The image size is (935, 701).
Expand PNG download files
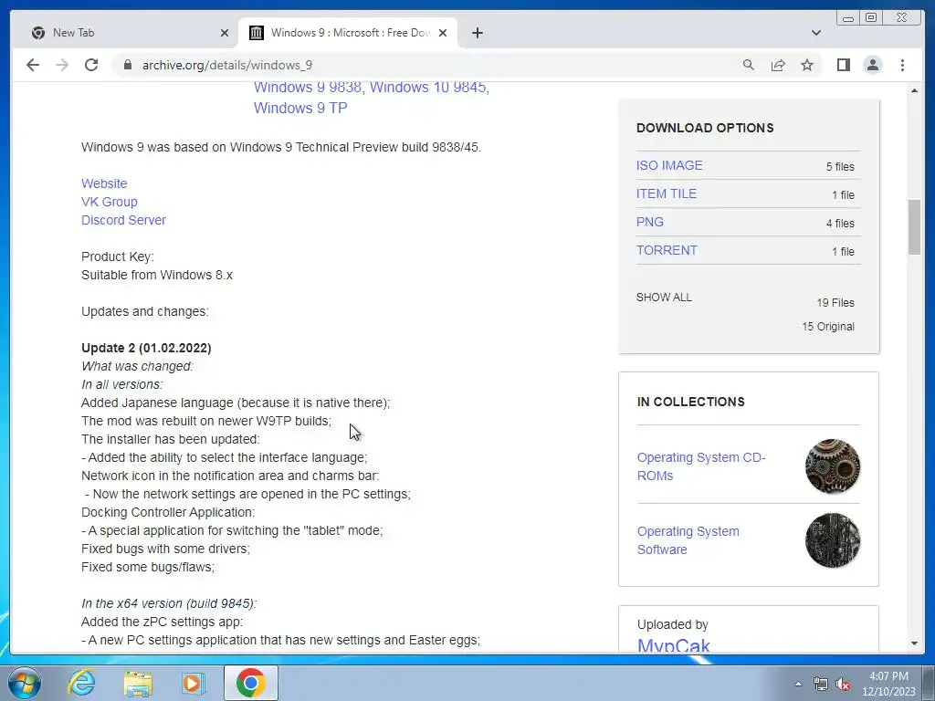coord(649,222)
